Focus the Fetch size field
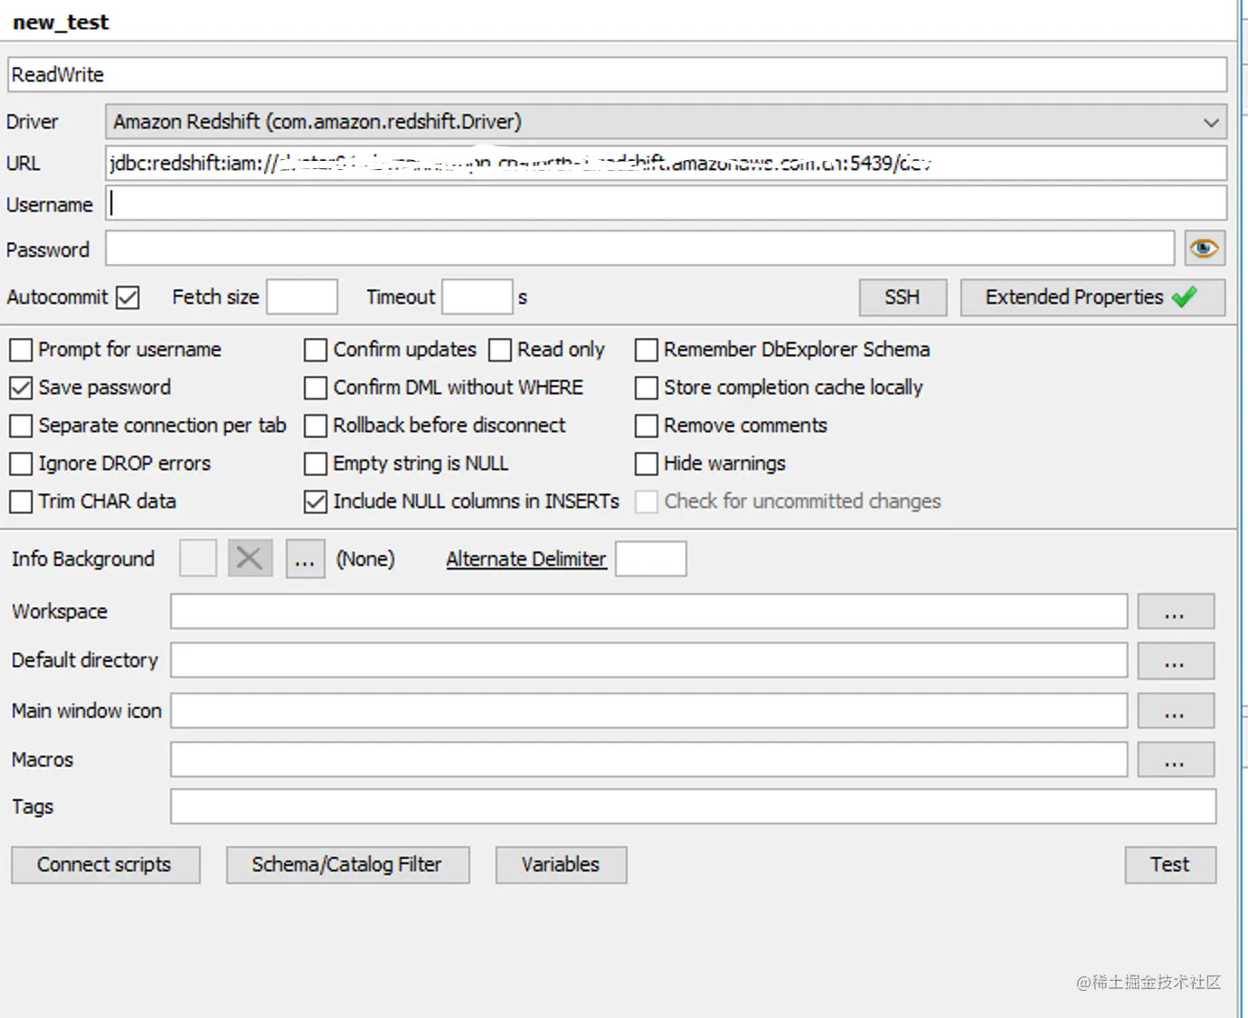The image size is (1248, 1018). (x=302, y=297)
